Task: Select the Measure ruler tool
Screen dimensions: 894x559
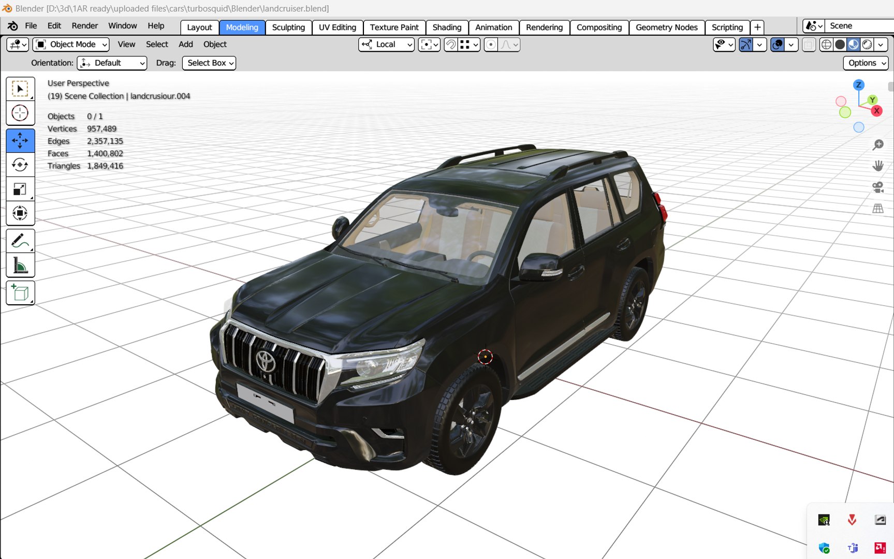Action: (20, 266)
